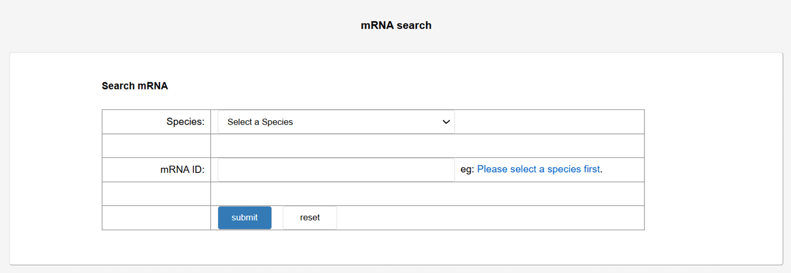Viewport: 791px width, 273px height.
Task: Click the "mRNA ID:" field label
Action: [182, 170]
